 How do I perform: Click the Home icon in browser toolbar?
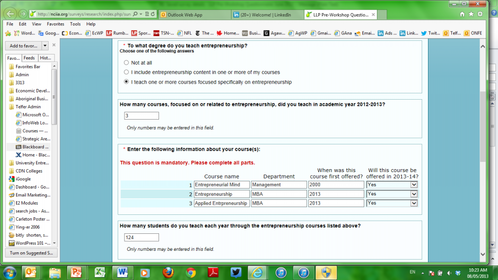pos(462,14)
